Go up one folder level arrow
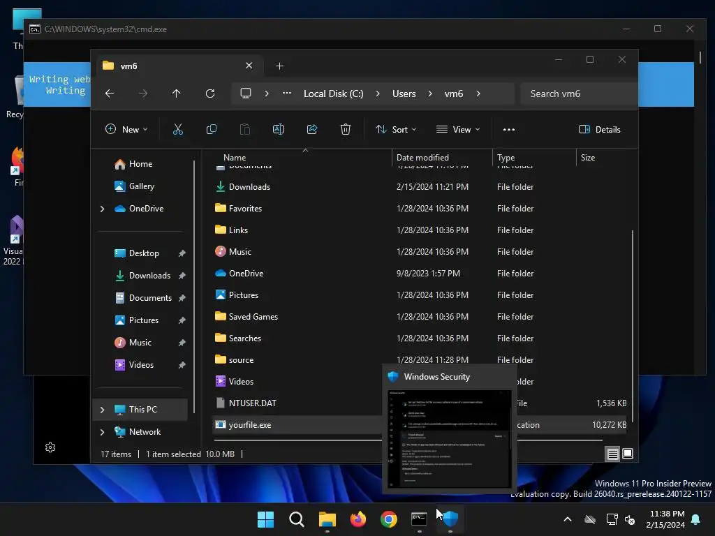This screenshot has width=715, height=536. click(177, 94)
